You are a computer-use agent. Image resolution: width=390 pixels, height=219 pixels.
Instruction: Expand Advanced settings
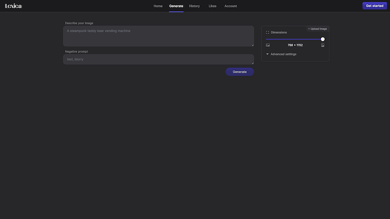coord(283,54)
